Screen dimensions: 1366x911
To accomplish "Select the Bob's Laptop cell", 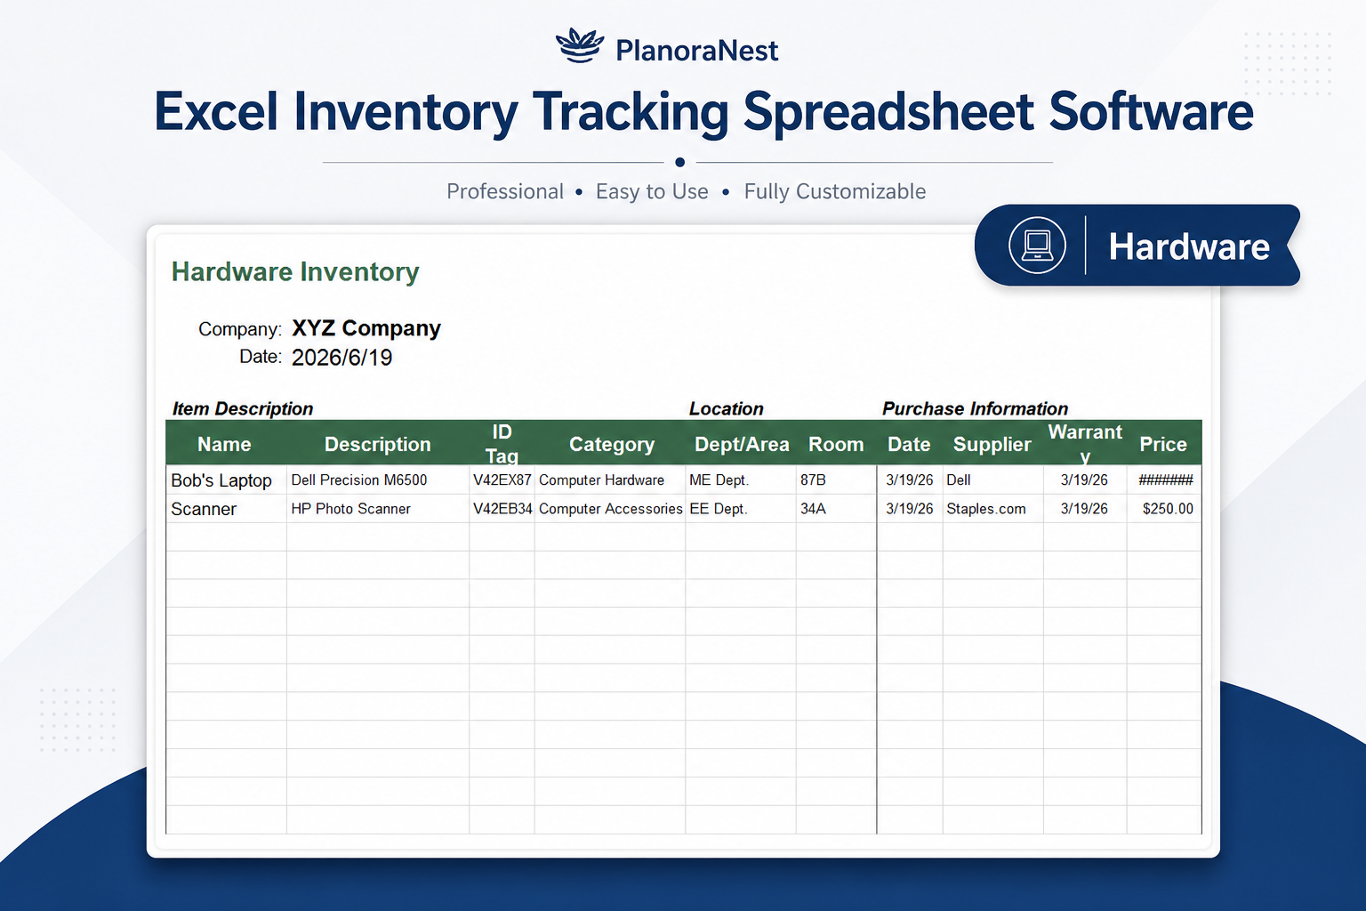I will pyautogui.click(x=227, y=480).
